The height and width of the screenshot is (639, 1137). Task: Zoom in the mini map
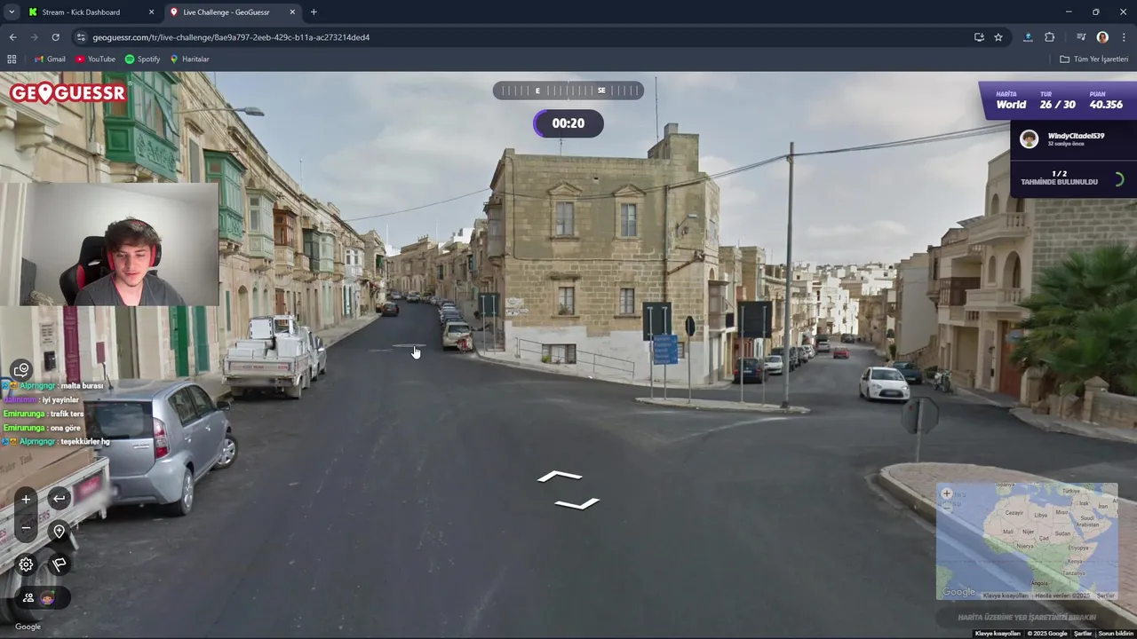coord(947,493)
